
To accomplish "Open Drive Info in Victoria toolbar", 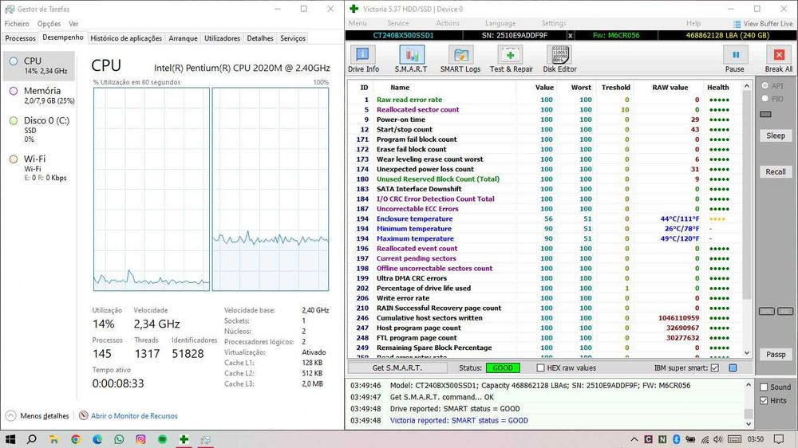I will (363, 59).
